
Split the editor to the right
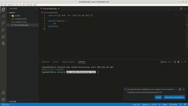[x=181, y=9]
